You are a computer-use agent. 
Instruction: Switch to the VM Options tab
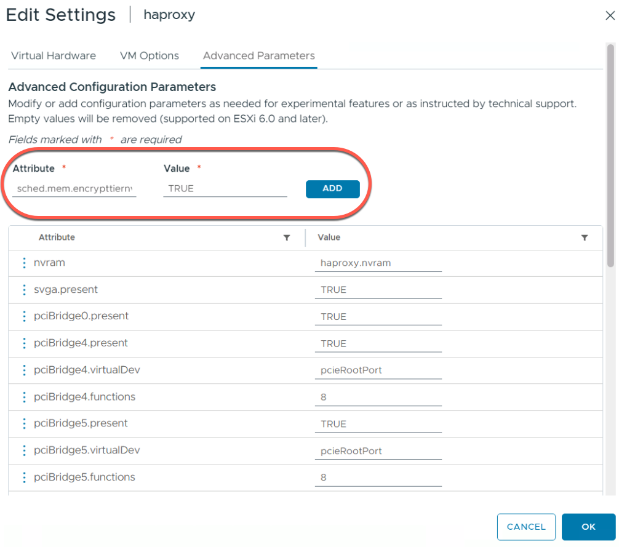tap(150, 55)
